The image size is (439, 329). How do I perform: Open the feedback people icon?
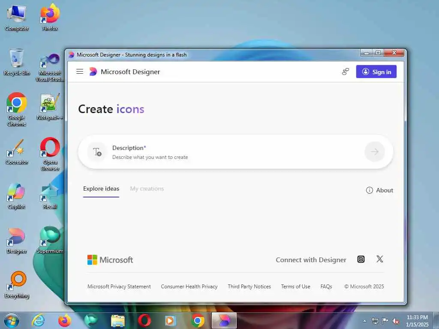click(346, 72)
